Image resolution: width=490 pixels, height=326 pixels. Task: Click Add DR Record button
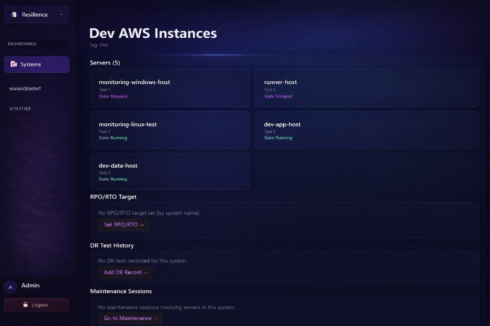[x=125, y=272]
